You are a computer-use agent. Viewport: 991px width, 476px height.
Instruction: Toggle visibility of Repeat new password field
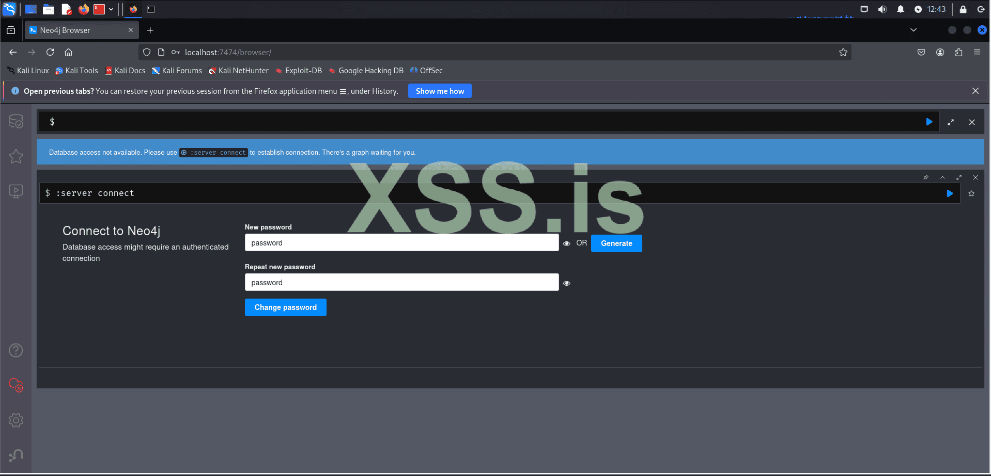(567, 283)
